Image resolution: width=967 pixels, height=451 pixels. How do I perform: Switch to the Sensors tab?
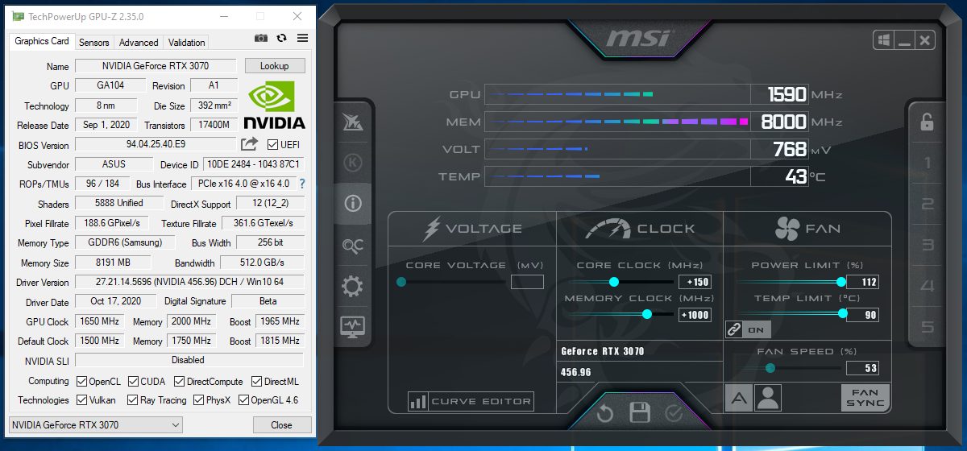pos(94,43)
